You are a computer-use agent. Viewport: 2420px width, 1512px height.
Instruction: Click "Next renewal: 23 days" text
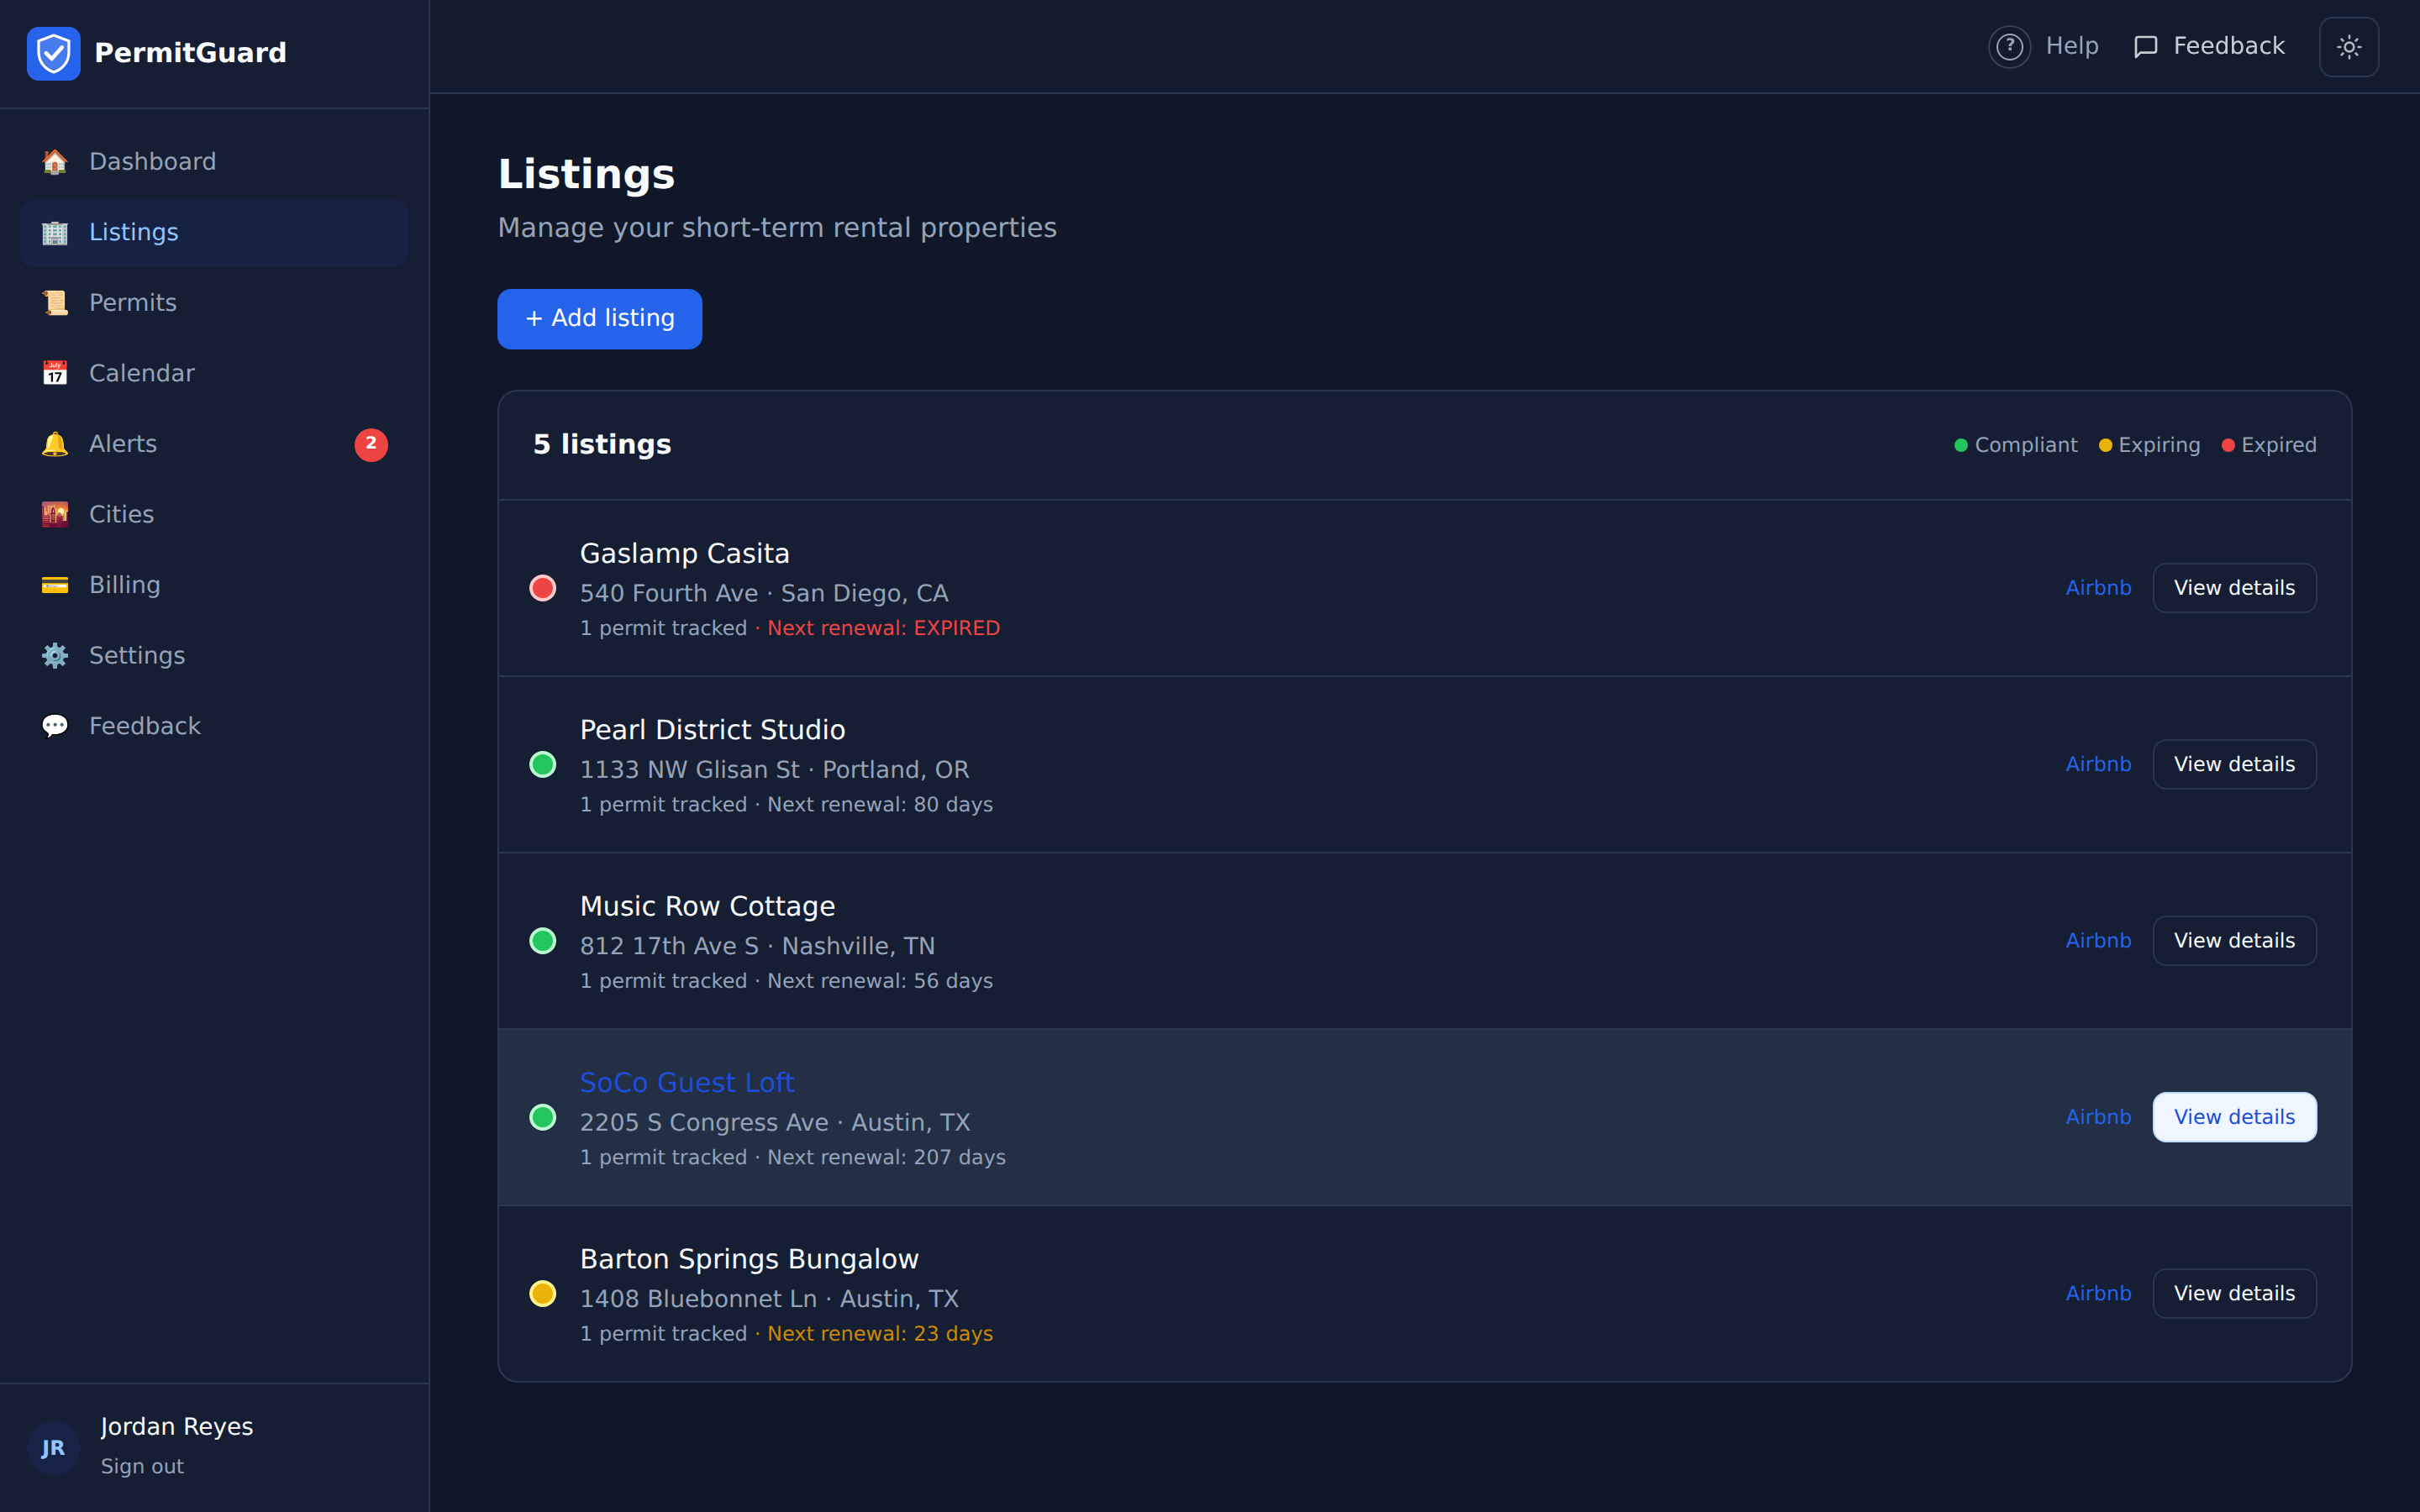pos(880,1334)
